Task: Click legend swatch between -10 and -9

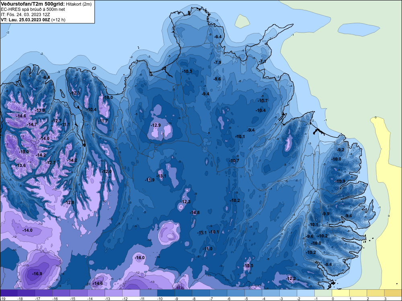Action: 166,293
